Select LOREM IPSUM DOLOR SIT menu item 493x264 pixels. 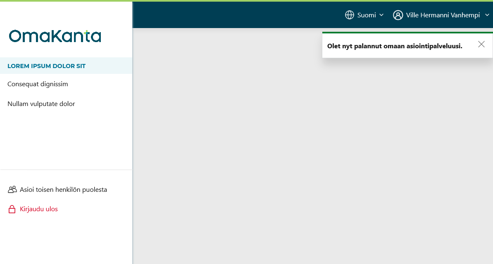(x=46, y=66)
